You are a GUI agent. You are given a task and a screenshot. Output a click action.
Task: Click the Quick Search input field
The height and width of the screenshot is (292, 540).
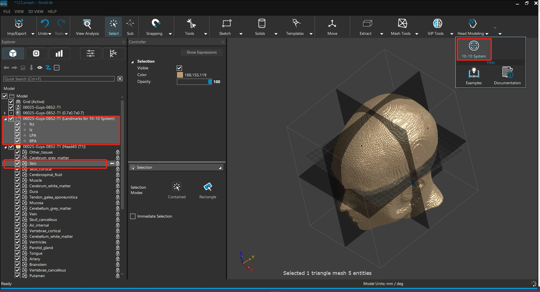point(59,79)
